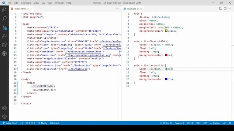Open the Manage gear settings icon
234x131 pixels.
(4, 117)
